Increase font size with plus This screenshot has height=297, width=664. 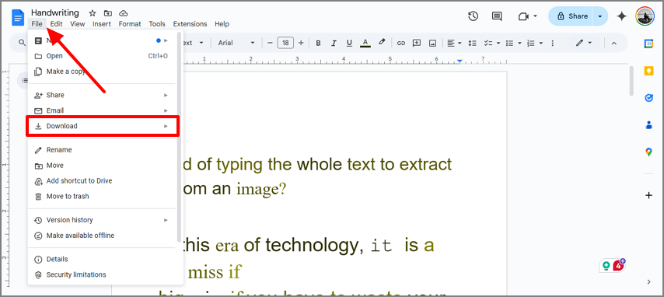[301, 43]
